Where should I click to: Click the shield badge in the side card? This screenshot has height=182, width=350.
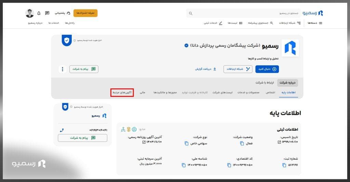(x=65, y=107)
